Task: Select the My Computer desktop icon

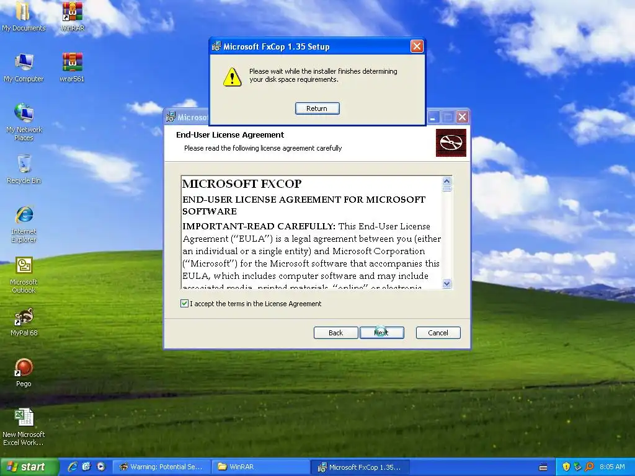Action: point(24,67)
